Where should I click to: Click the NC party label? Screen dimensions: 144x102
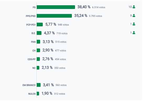coord(34,68)
